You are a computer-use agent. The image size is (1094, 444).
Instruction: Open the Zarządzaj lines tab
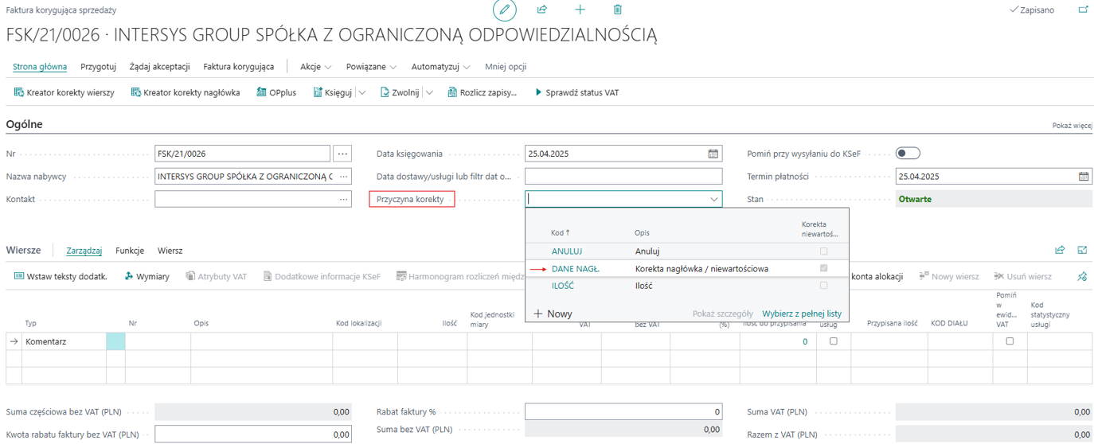click(x=84, y=251)
